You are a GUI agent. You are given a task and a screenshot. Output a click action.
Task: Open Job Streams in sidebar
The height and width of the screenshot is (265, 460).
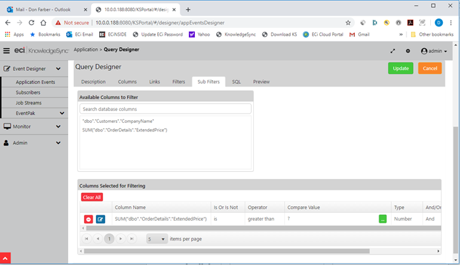coord(28,102)
